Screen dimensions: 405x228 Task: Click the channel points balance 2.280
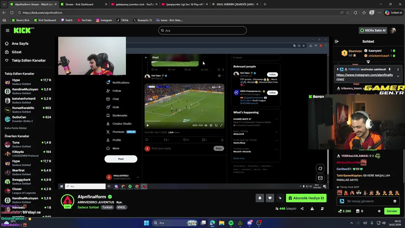pyautogui.click(x=344, y=211)
